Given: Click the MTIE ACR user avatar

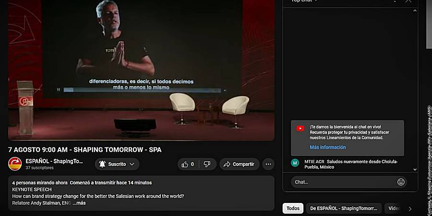Looking at the screenshot, I should coord(295,163).
